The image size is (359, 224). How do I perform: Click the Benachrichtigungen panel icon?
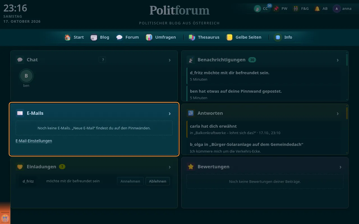coord(191,60)
